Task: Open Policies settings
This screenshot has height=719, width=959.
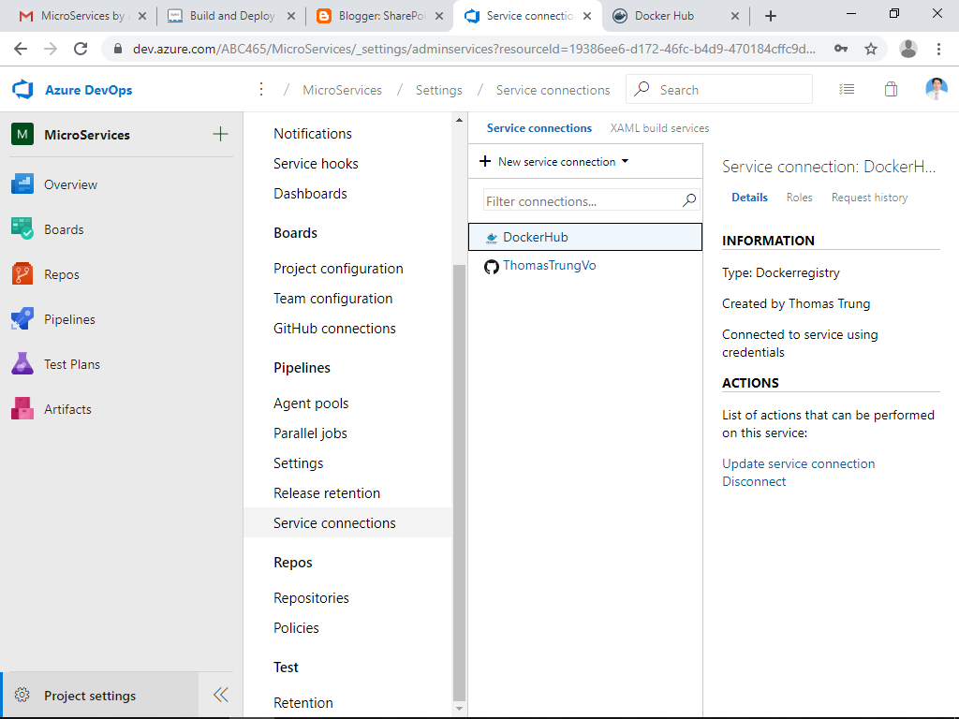Action: click(296, 627)
